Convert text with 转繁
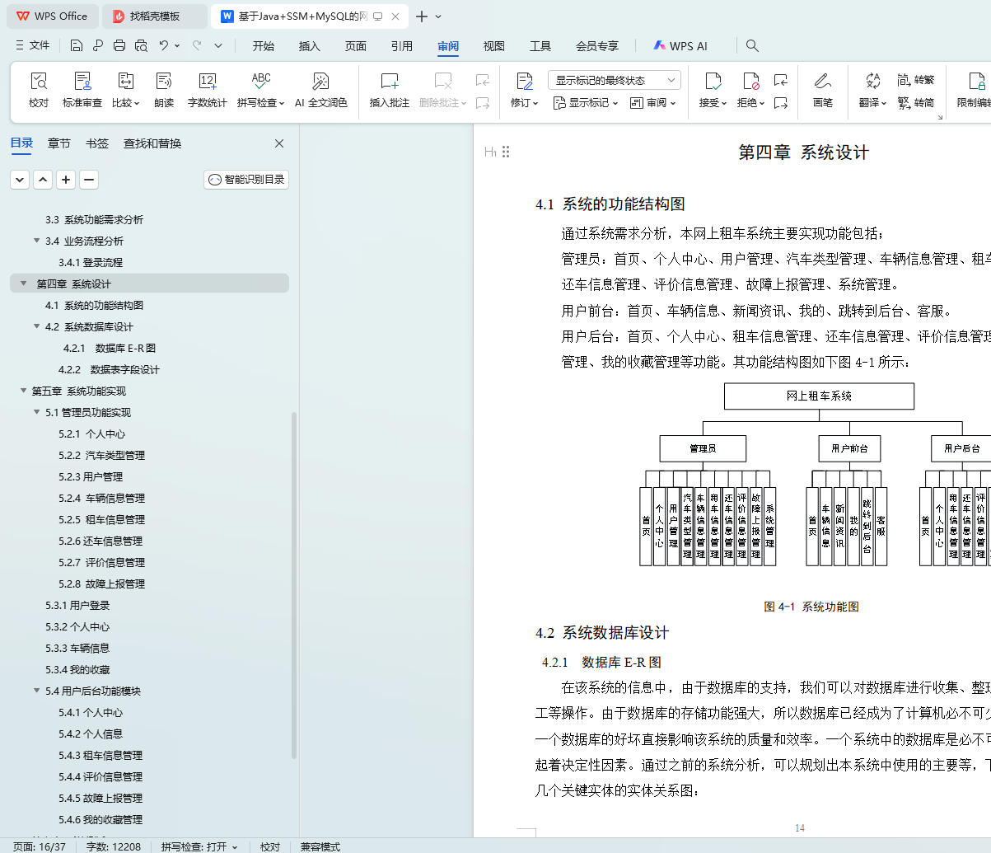The height and width of the screenshot is (853, 991). (x=916, y=80)
